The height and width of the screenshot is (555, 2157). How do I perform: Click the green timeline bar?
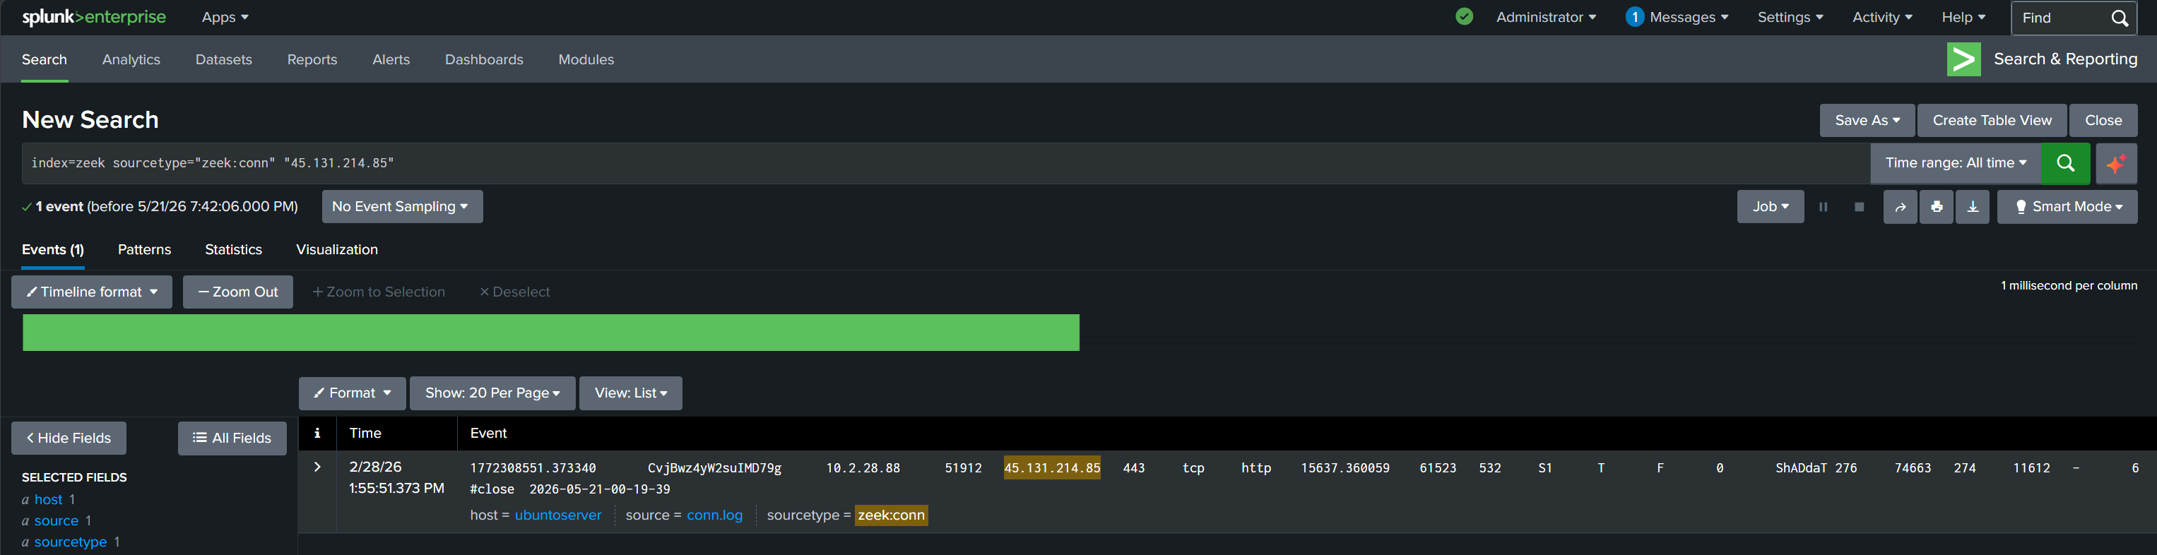point(551,333)
